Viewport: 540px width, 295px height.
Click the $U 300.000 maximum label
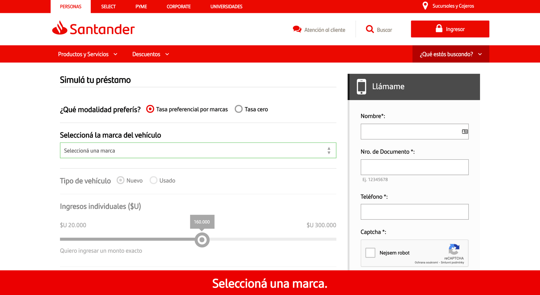[x=321, y=225]
